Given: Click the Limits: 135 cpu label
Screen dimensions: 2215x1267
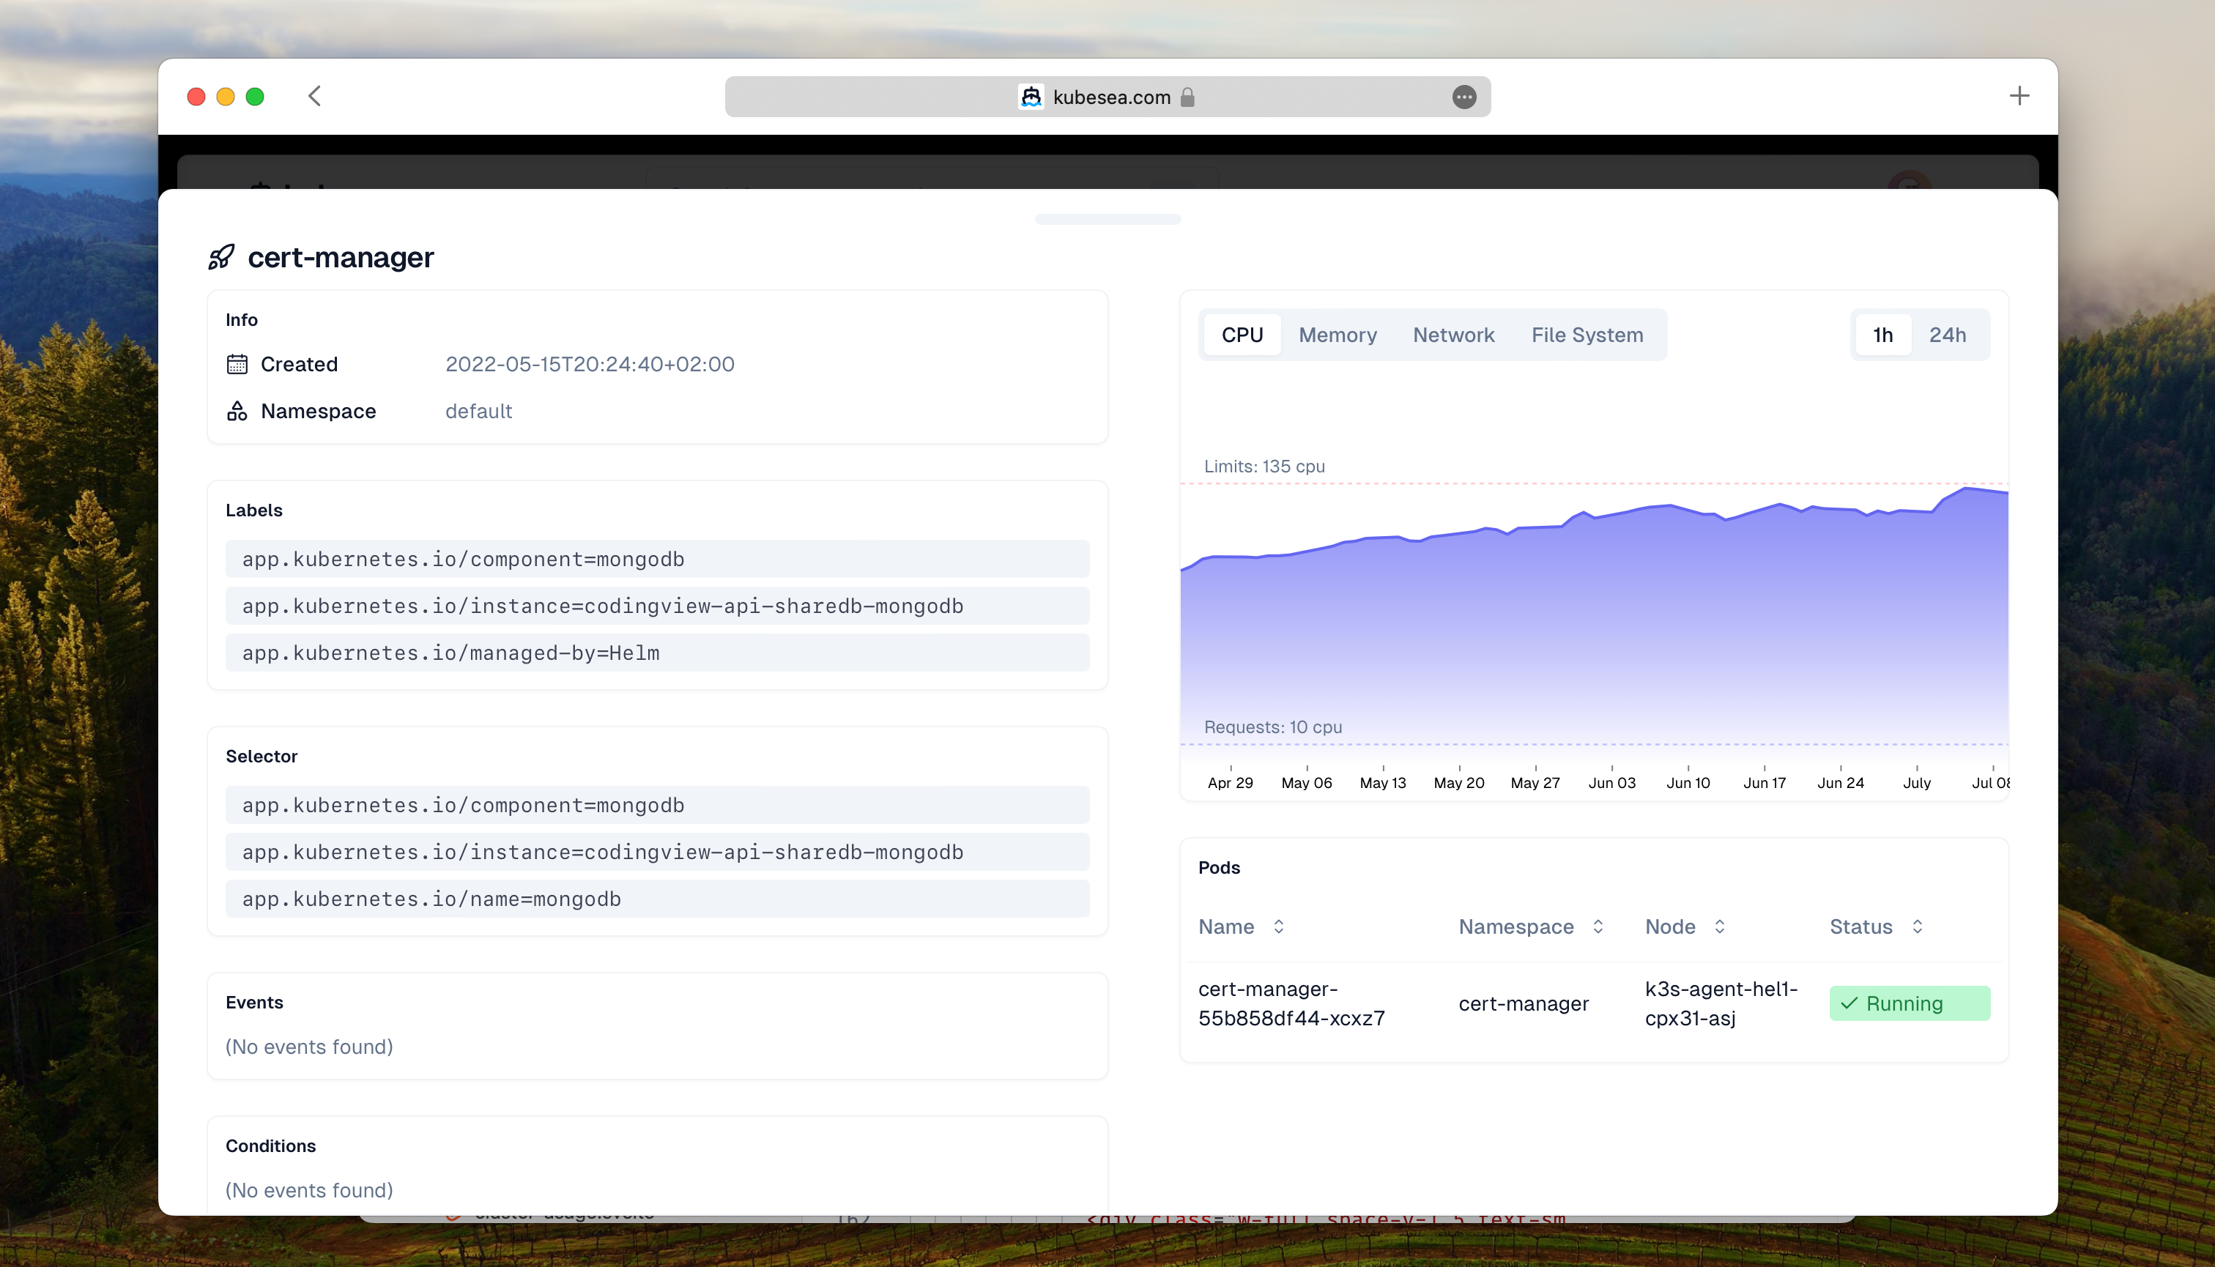Looking at the screenshot, I should [x=1264, y=467].
